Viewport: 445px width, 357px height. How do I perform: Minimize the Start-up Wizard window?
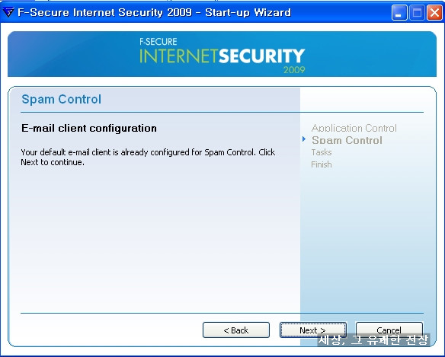point(399,13)
